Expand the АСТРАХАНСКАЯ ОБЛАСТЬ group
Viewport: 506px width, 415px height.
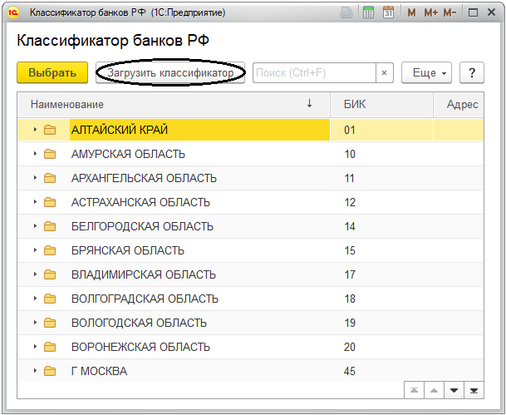[35, 202]
